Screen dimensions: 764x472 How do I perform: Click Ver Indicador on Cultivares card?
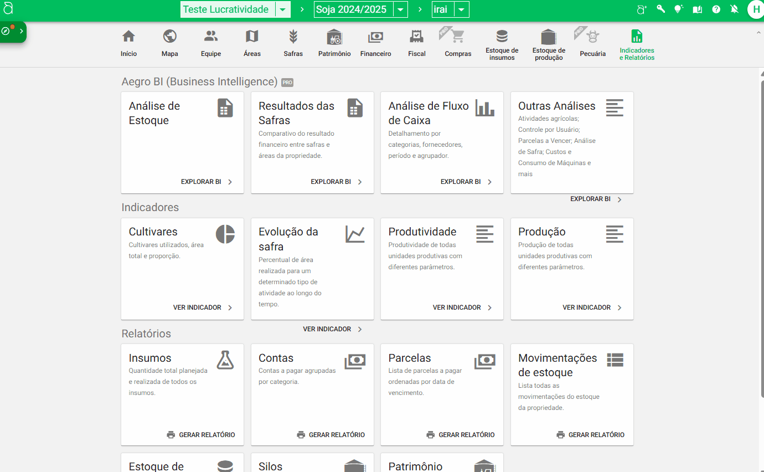[x=203, y=307]
